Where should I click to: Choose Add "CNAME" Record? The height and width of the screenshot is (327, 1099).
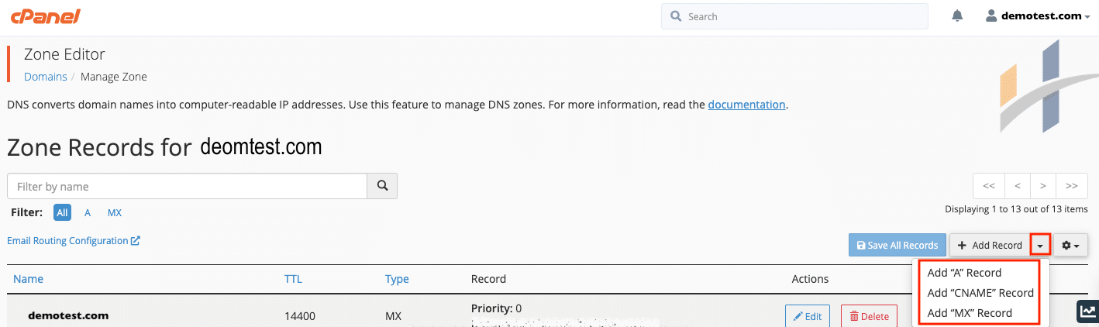(980, 293)
